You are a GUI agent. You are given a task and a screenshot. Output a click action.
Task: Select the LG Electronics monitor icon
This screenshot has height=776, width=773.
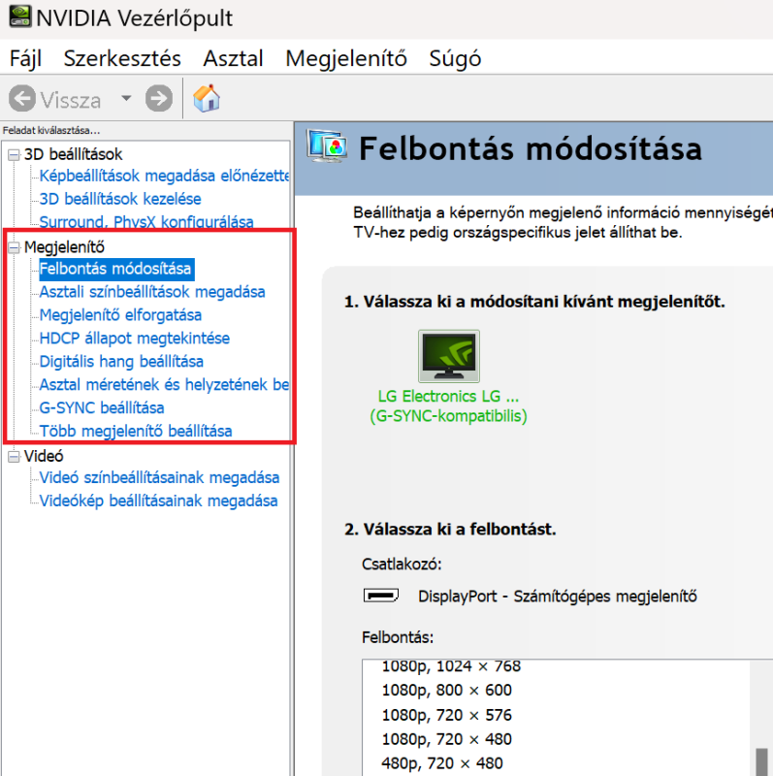[x=449, y=356]
